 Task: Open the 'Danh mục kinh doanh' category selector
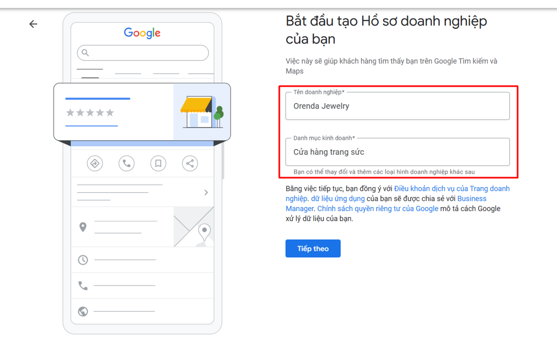[x=397, y=153]
